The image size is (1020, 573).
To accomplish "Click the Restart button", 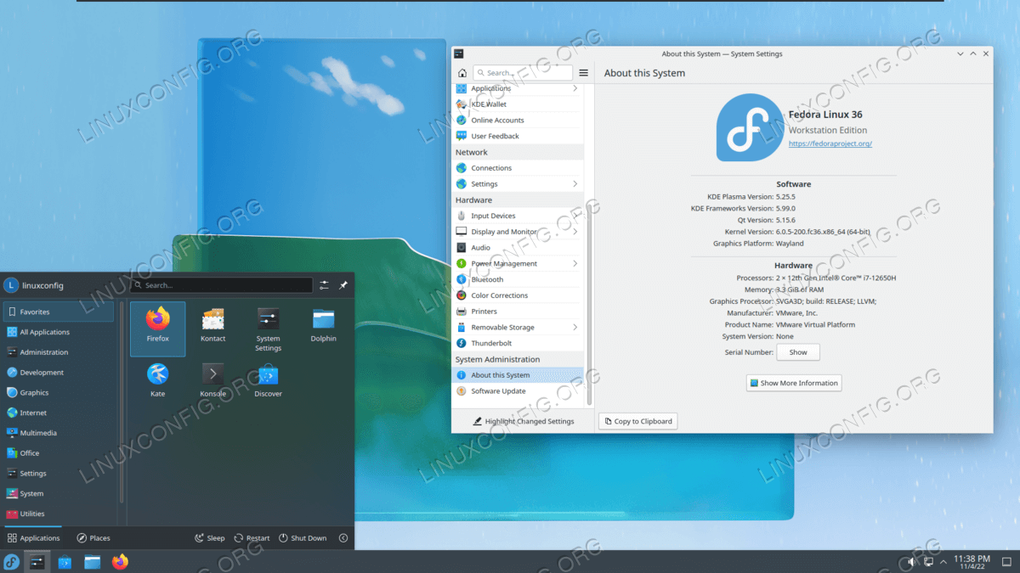I will 252,538.
